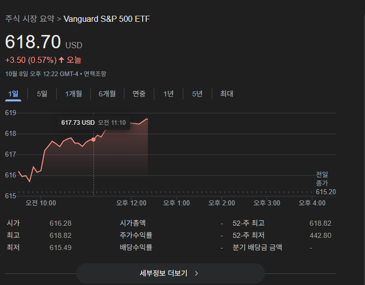
Task: Click the +3.50 (0.57%) change value
Action: (31, 60)
